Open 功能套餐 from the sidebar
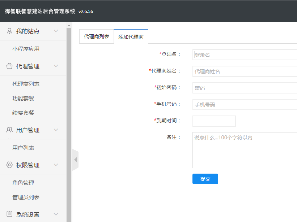 pyautogui.click(x=23, y=99)
